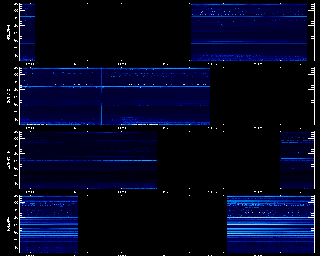Click the HOLLOMAN station label

click(x=8, y=32)
